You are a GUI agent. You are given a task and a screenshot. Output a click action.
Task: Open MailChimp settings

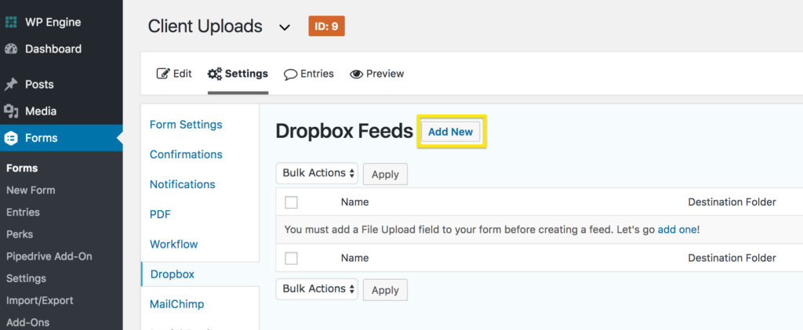point(176,304)
